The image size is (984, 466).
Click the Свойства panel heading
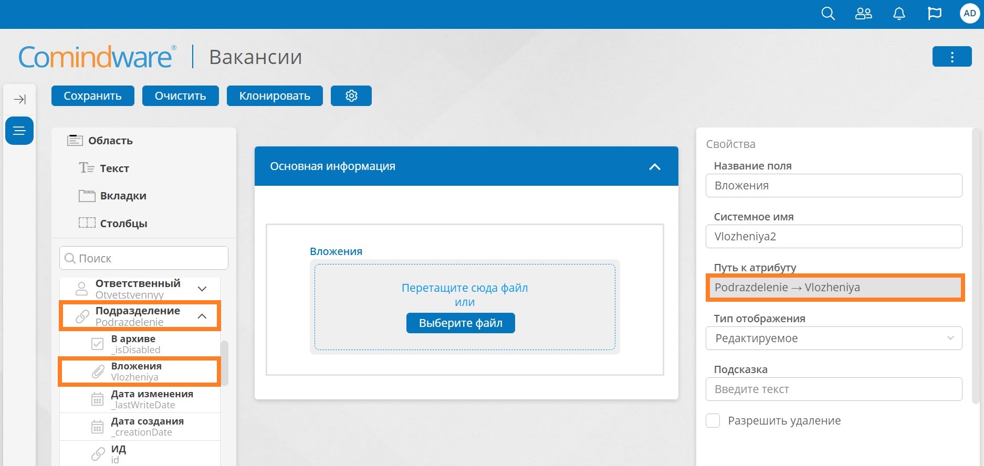tap(730, 144)
